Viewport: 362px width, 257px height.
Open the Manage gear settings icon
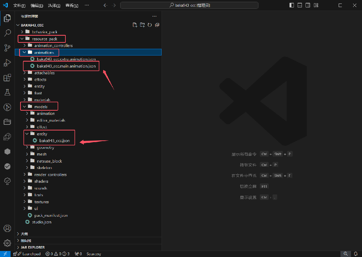[7, 243]
